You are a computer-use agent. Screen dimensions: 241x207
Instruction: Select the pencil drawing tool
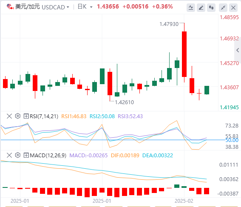(x=201, y=8)
